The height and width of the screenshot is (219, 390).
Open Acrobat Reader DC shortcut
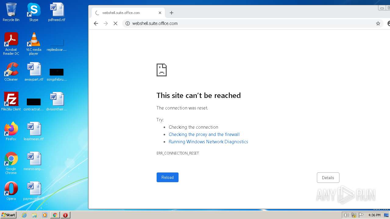tap(11, 44)
